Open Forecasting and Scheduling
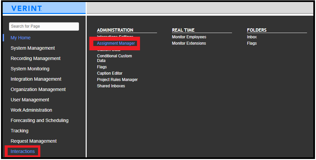This screenshot has height=160, width=316. coord(39,120)
